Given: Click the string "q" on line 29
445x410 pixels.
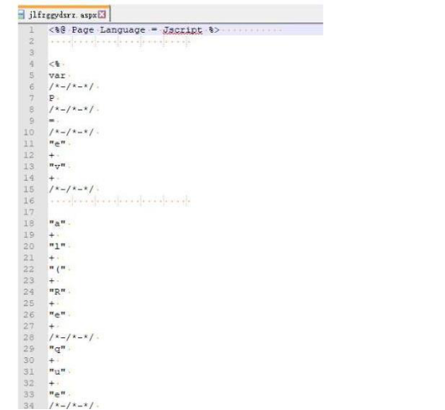Looking at the screenshot, I should click(x=58, y=349).
